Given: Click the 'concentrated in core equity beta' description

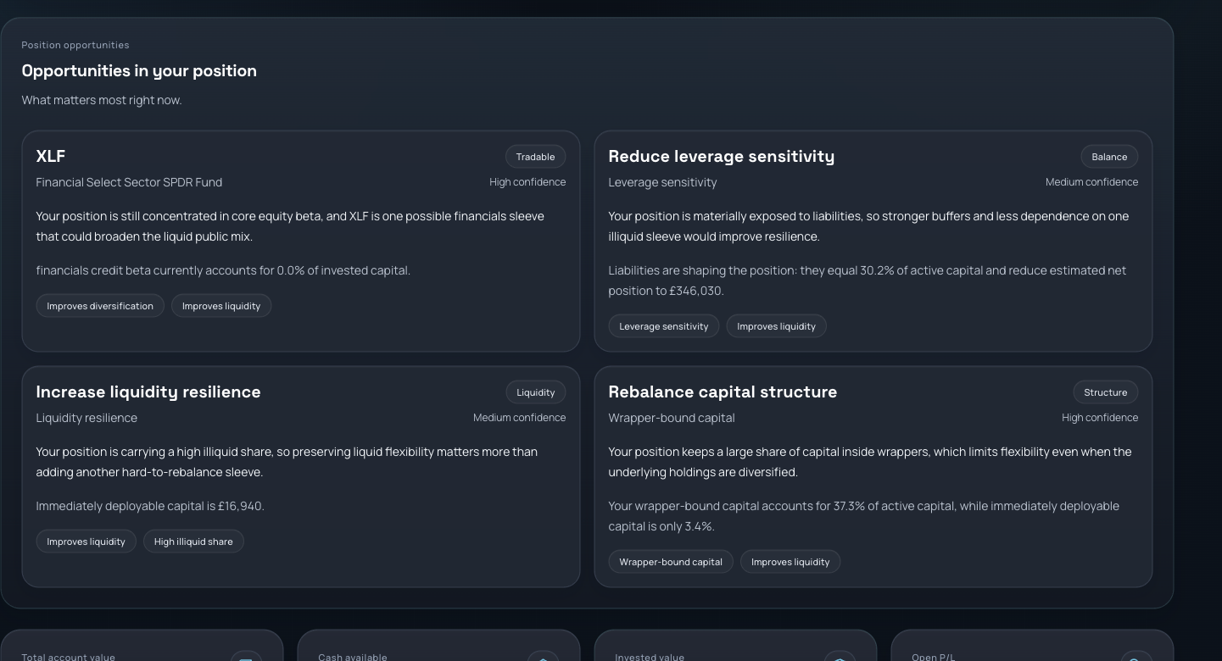Looking at the screenshot, I should [290, 226].
